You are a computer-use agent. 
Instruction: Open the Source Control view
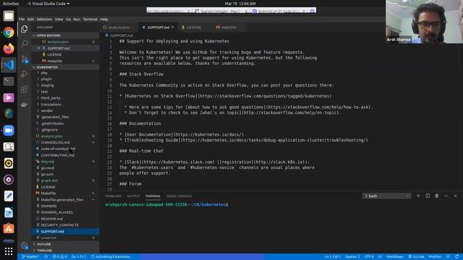tap(24, 59)
